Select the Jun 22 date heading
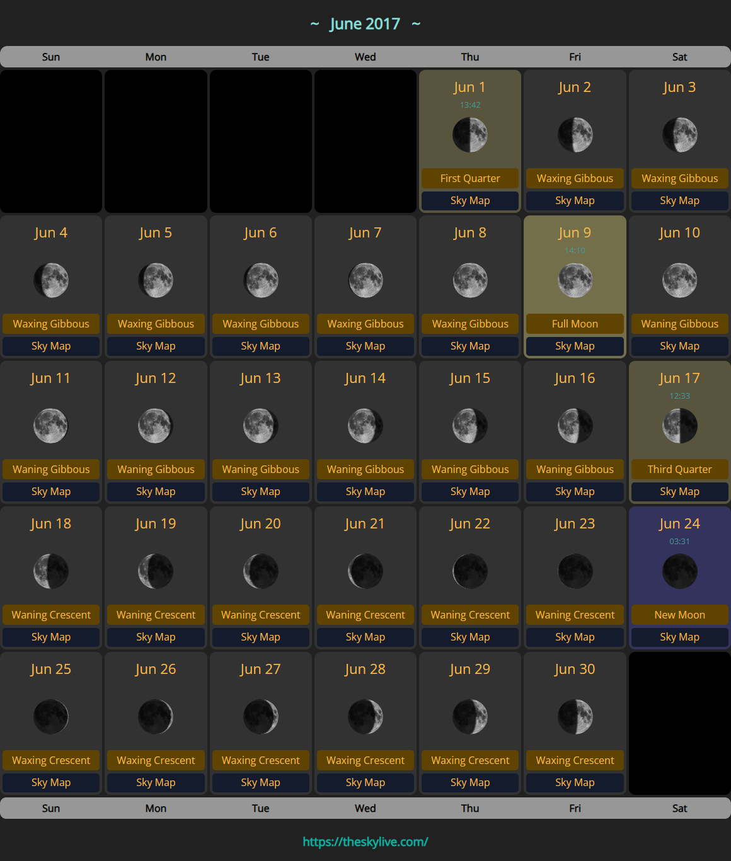Screen dimensions: 731x861 pyautogui.click(x=470, y=523)
